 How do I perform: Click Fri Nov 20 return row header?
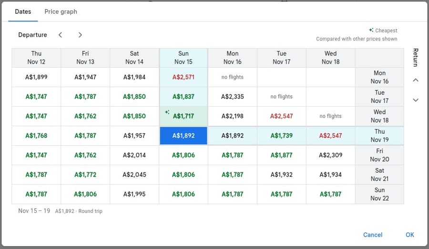pyautogui.click(x=379, y=155)
